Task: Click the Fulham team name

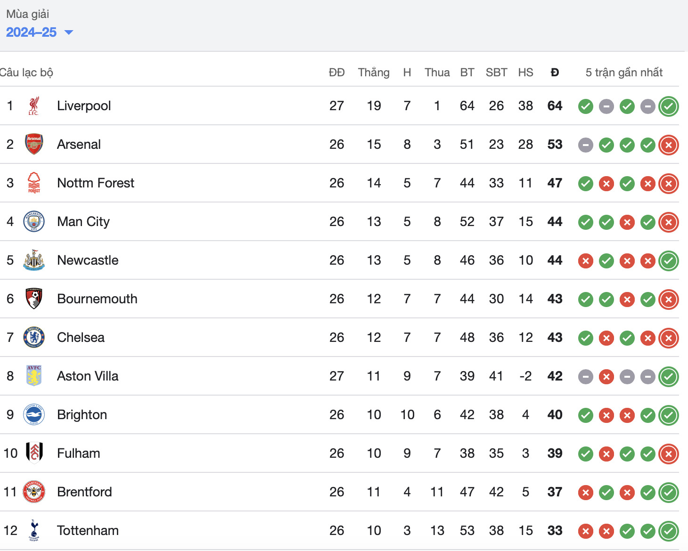Action: tap(79, 453)
